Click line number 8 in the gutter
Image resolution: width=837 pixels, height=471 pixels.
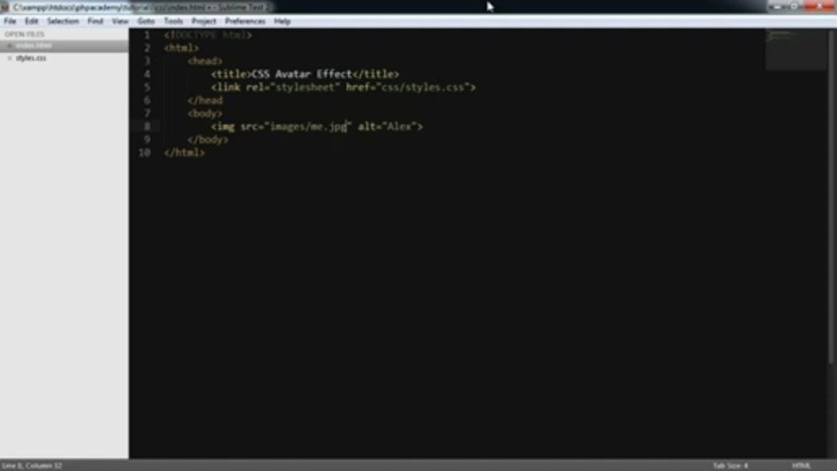(x=147, y=126)
